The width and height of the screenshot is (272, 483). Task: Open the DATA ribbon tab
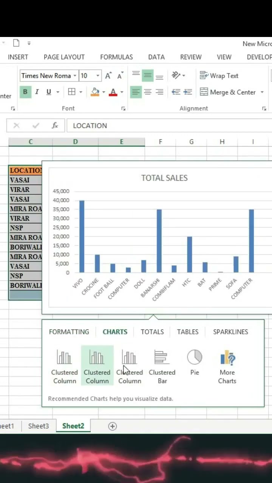pos(156,57)
